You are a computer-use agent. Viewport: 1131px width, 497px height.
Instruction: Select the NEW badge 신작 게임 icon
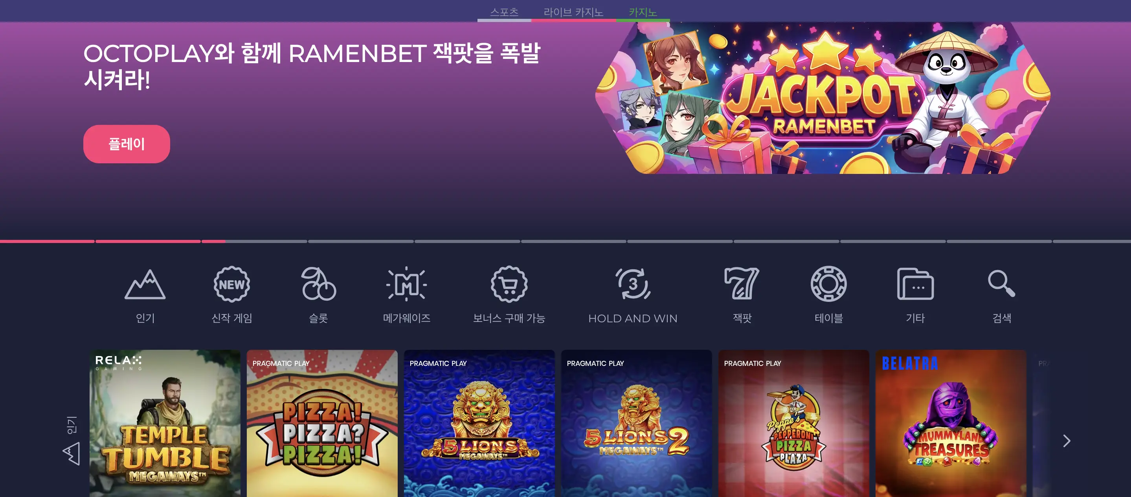pyautogui.click(x=232, y=284)
